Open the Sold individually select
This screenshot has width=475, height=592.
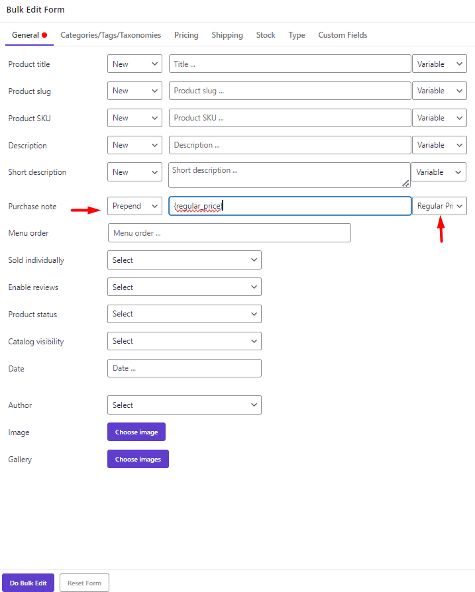point(184,260)
